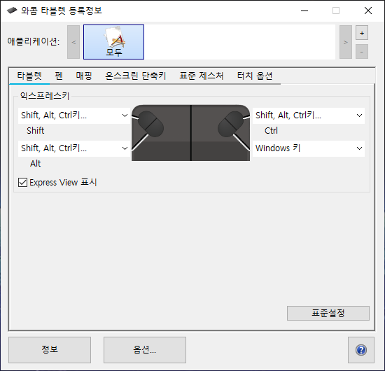
Task: Expand the Windows 키 dropdown
Action: tap(309, 148)
